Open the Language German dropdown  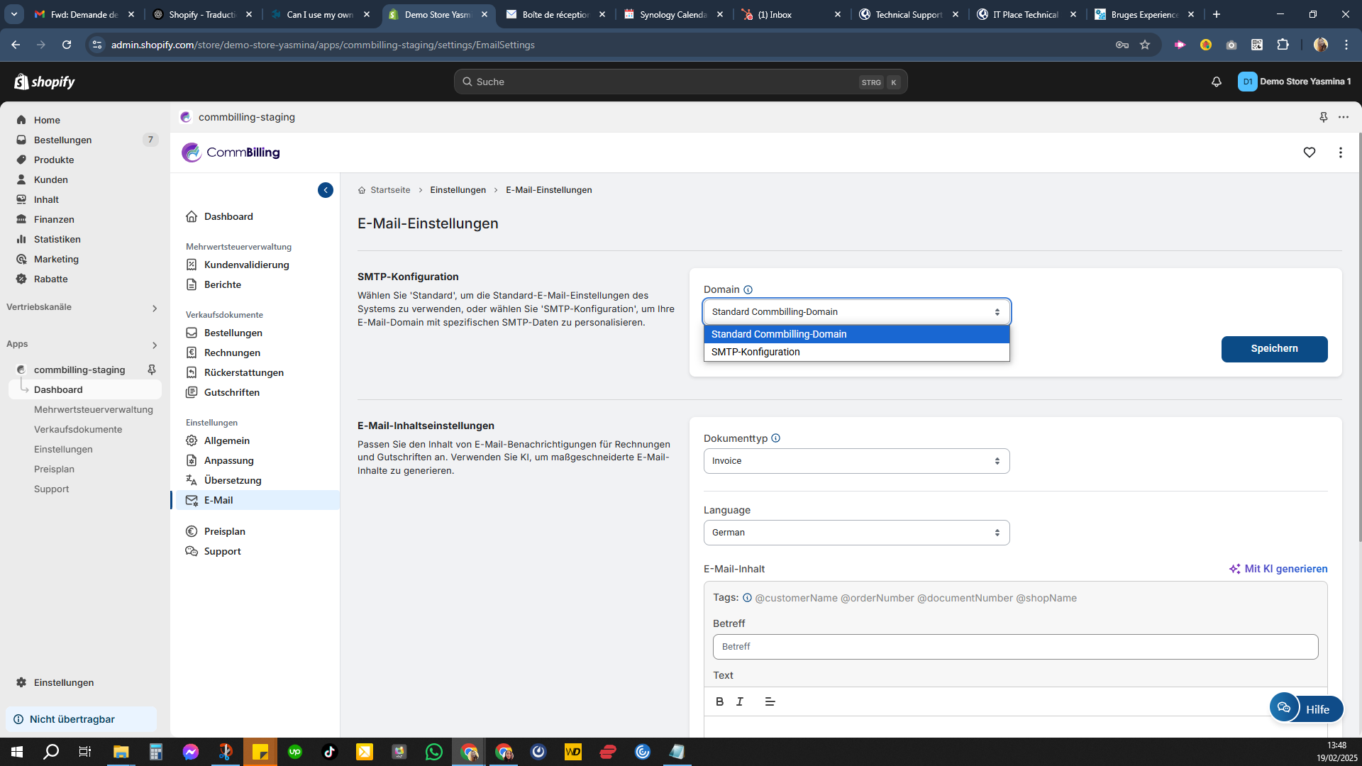point(856,533)
